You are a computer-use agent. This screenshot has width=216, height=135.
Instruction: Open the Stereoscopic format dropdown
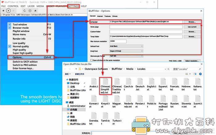pyautogui.click(x=126, y=56)
